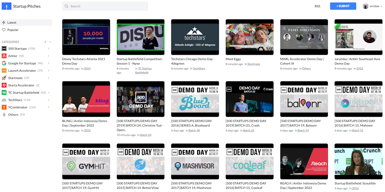The height and width of the screenshot is (192, 385).
Task: Open the bling Antler Indonesia thumbnail
Action: pyautogui.click(x=86, y=99)
